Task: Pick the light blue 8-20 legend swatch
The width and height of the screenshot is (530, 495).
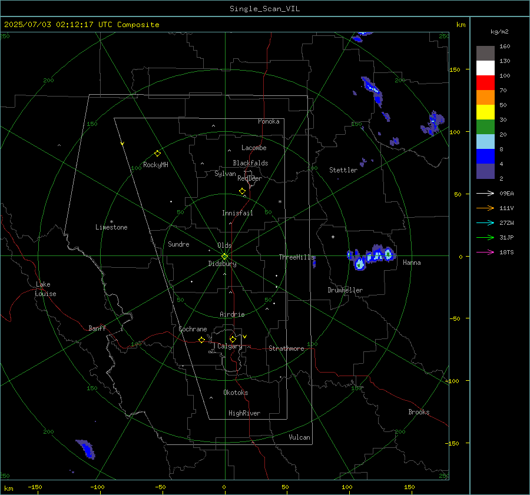Action: point(485,142)
